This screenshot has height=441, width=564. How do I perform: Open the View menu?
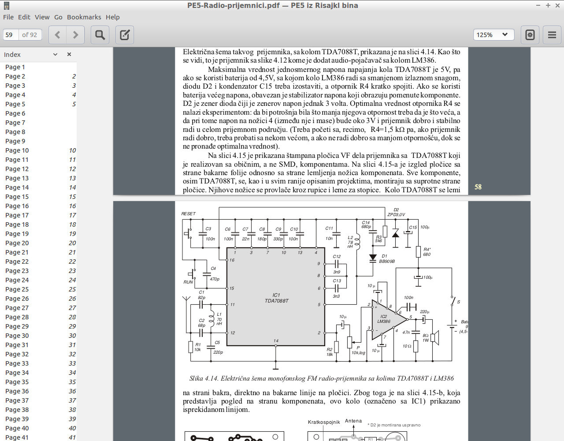pyautogui.click(x=42, y=17)
